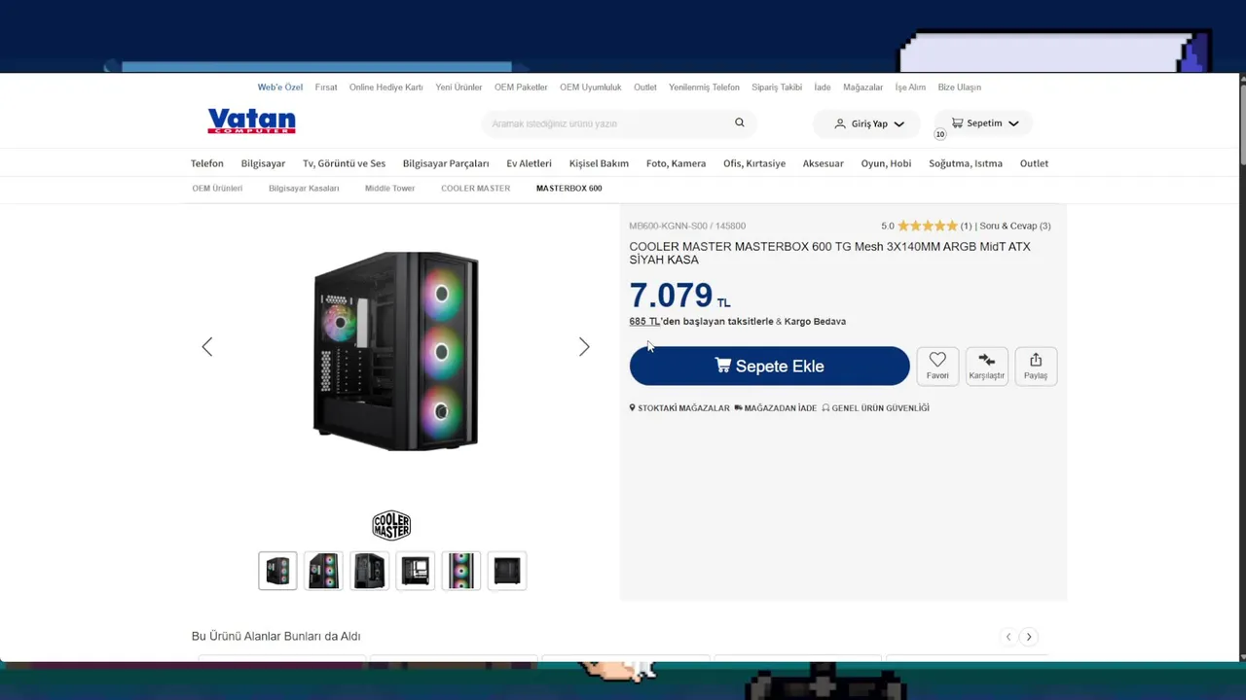
Task: Go to Middle Tower breadcrumb
Action: 389,189
